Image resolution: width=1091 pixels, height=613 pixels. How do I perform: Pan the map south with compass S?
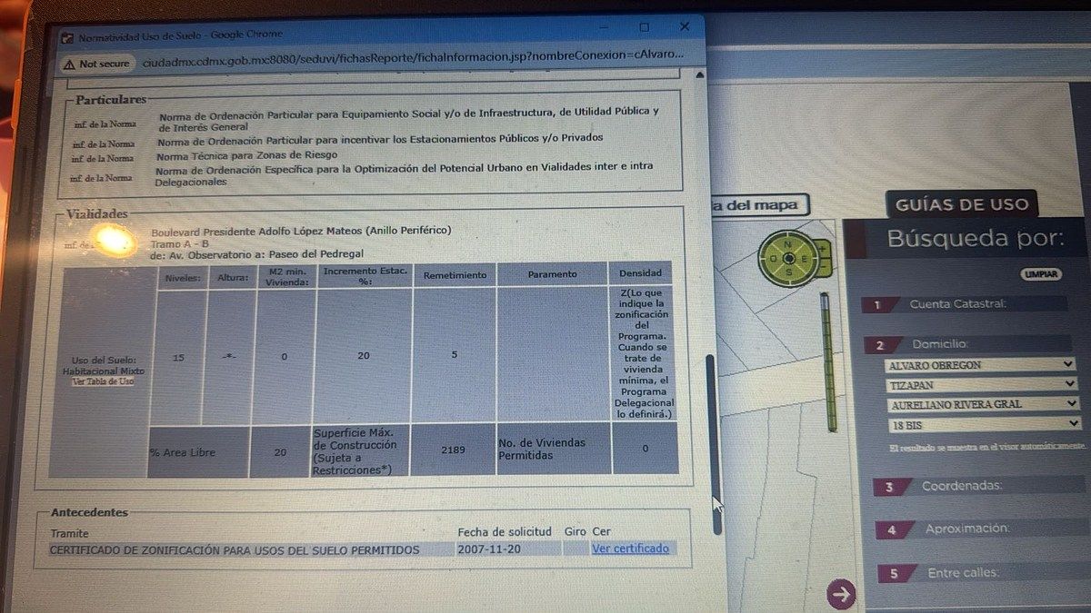tap(789, 273)
